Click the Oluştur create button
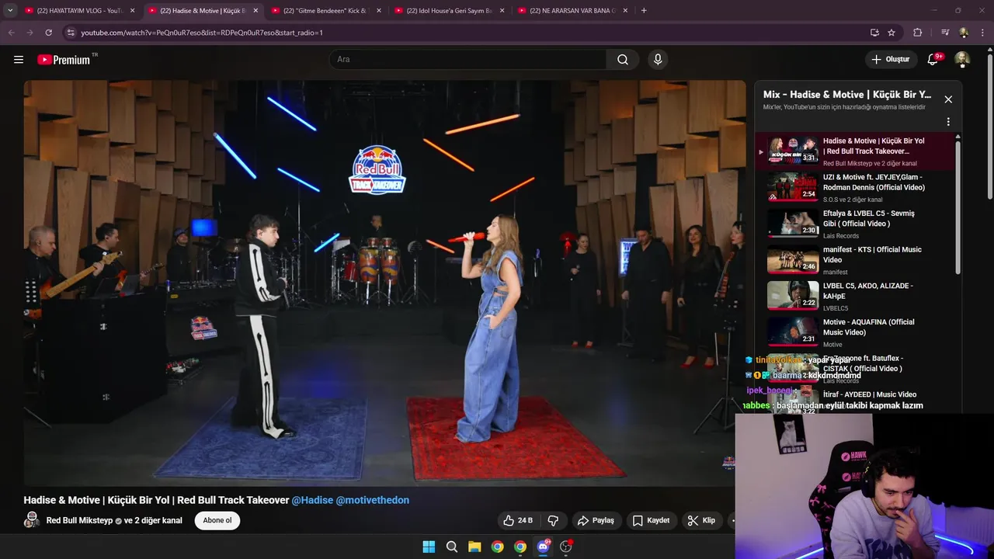Image resolution: width=994 pixels, height=559 pixels. [890, 60]
